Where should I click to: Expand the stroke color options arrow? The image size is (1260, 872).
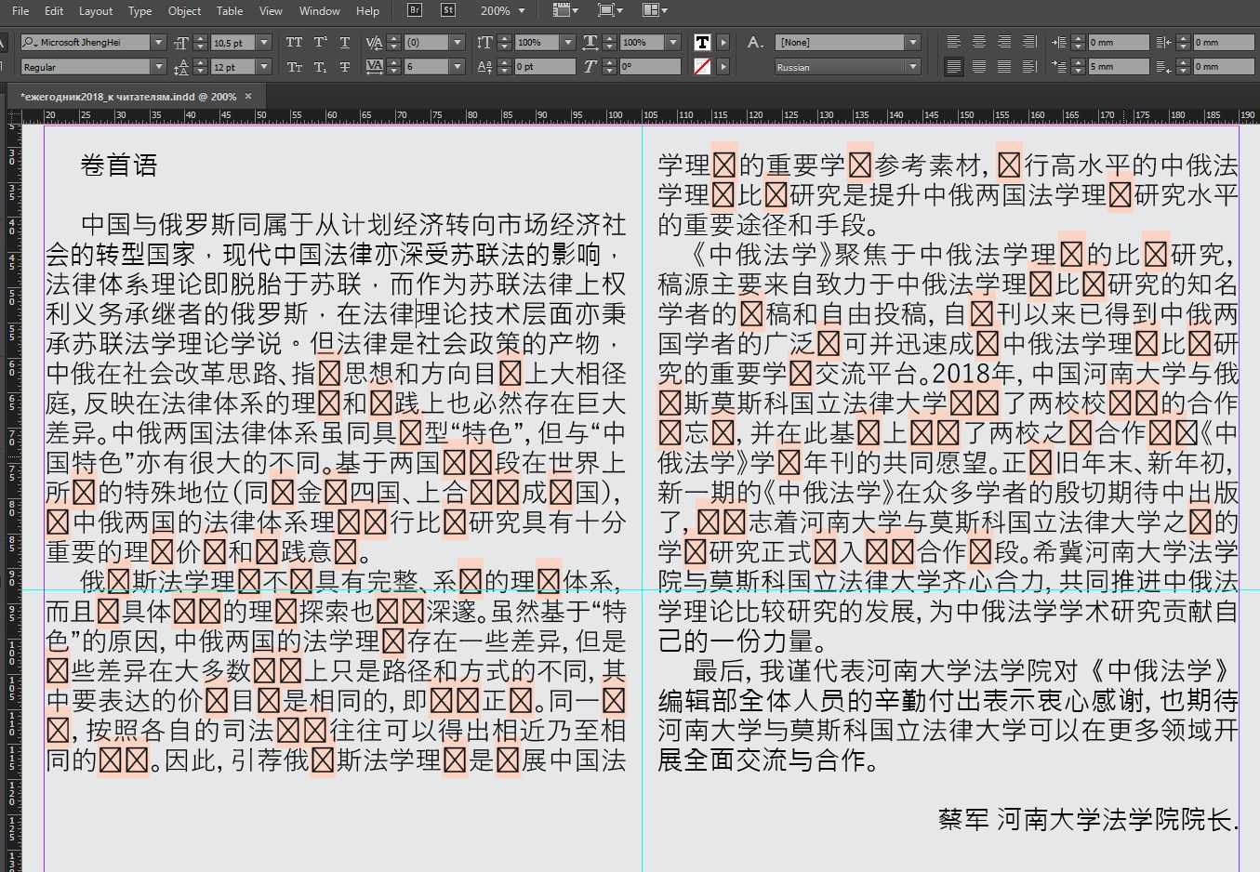(x=723, y=67)
